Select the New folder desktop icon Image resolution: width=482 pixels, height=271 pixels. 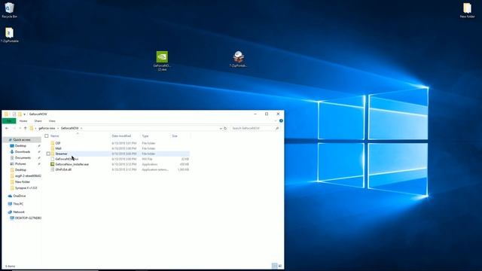point(467,10)
